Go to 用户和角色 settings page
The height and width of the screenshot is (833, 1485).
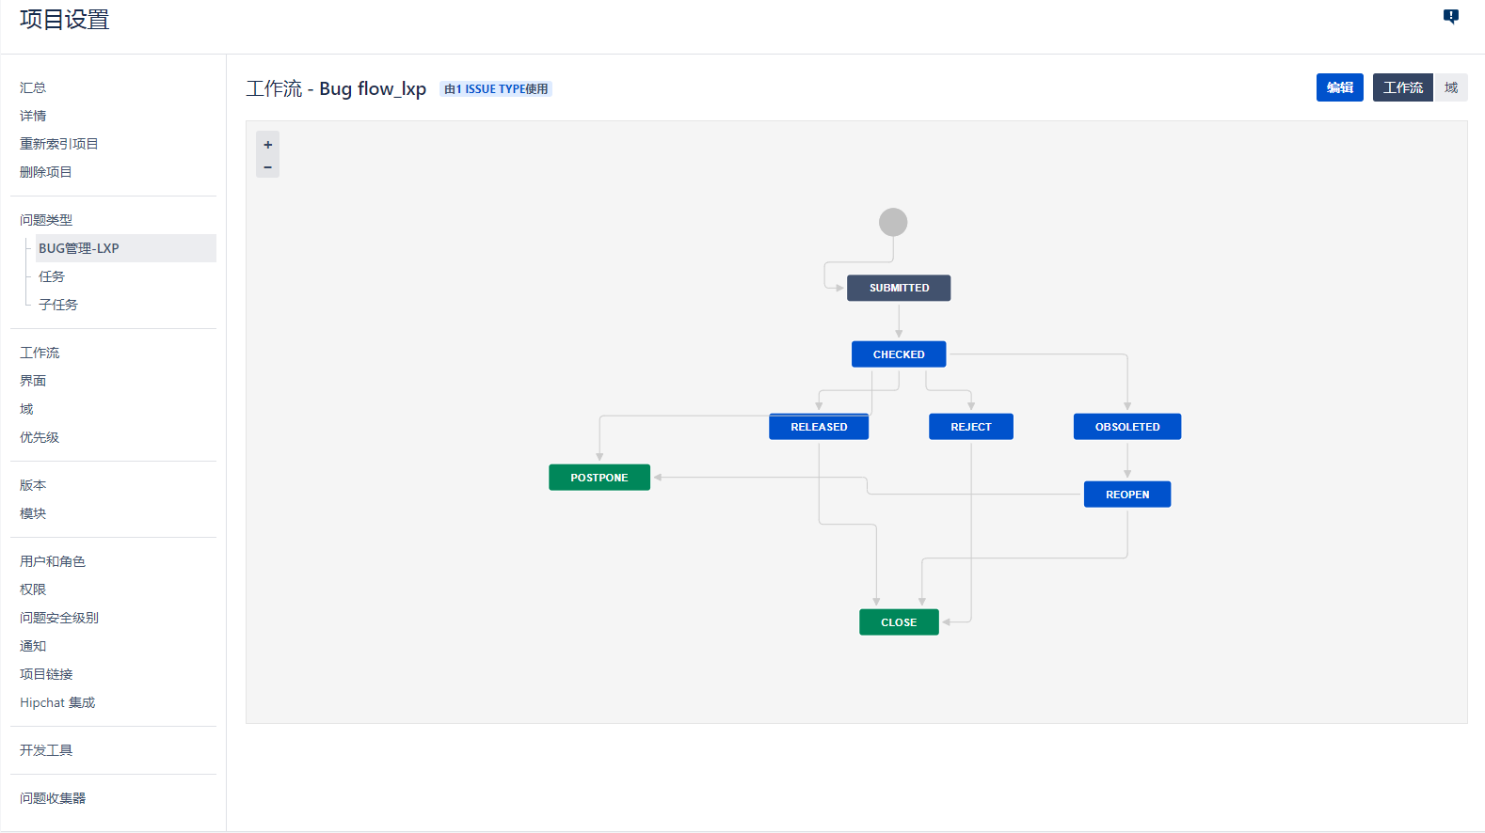point(53,561)
